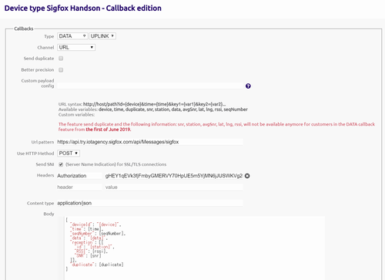Uncheck the Send SNI checkbox

tap(61, 164)
